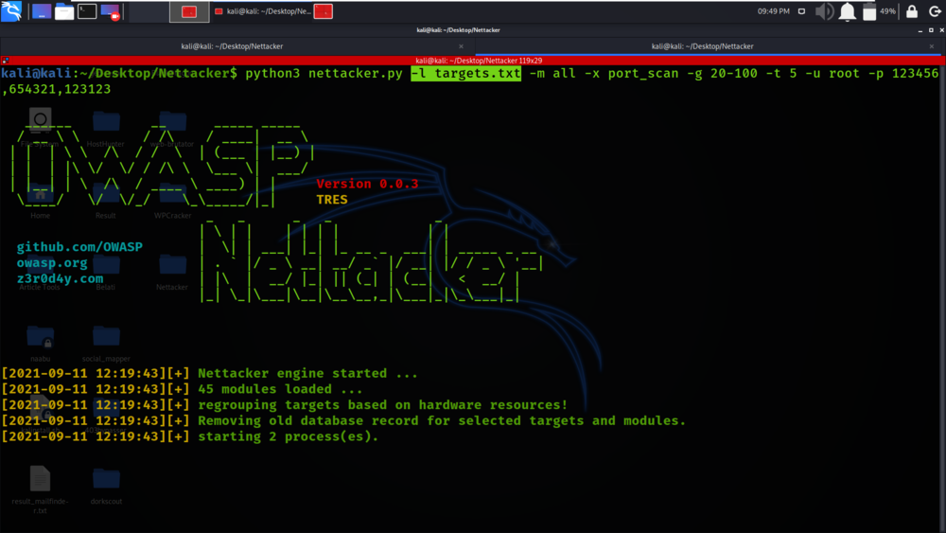The image size is (946, 533).
Task: Switch to the highlighted red taskbar window button
Action: coord(189,11)
